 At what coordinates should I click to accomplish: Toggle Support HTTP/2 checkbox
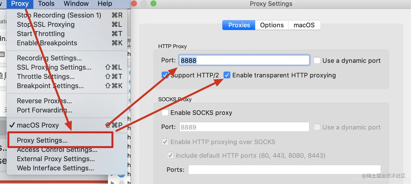coord(165,75)
